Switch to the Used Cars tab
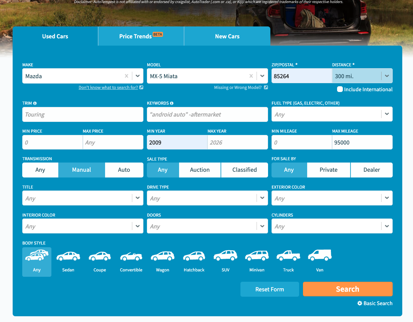Viewport: 413px width, 322px height. coord(55,36)
